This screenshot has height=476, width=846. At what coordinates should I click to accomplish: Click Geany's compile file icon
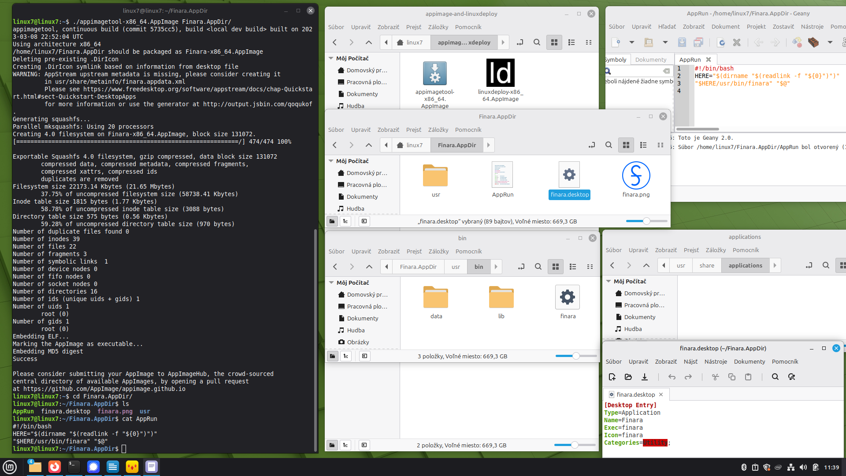(x=797, y=42)
